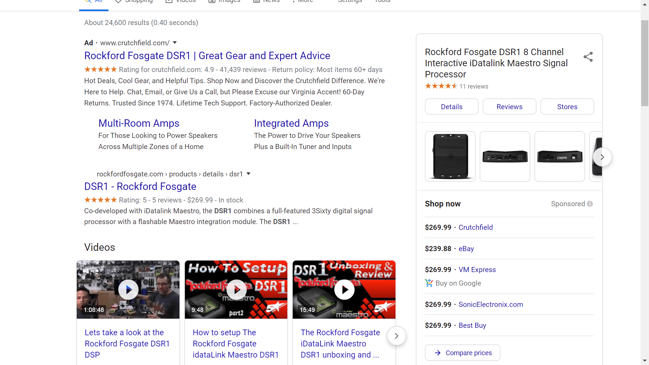649x365 pixels.
Task: Click the product panel title text
Action: click(496, 63)
